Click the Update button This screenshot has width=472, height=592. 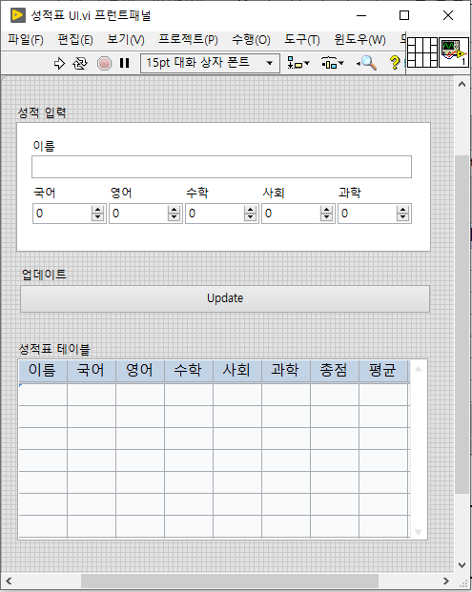(225, 298)
